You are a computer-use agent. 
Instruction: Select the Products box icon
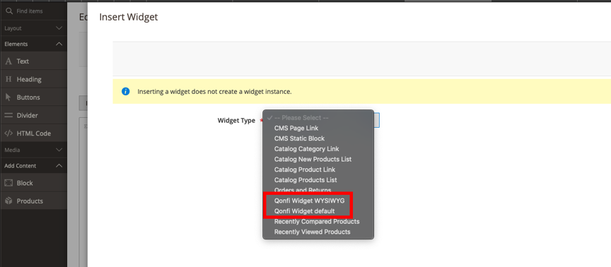tap(8, 201)
